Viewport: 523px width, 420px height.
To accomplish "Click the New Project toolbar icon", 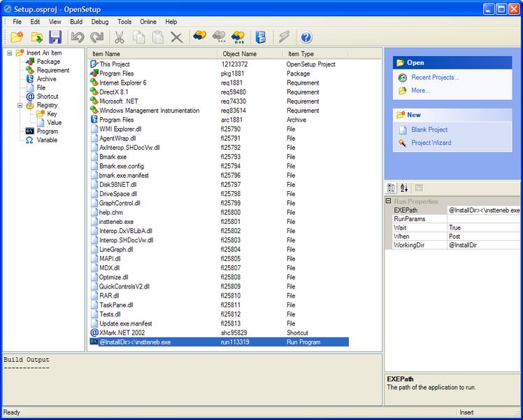I will pos(17,36).
